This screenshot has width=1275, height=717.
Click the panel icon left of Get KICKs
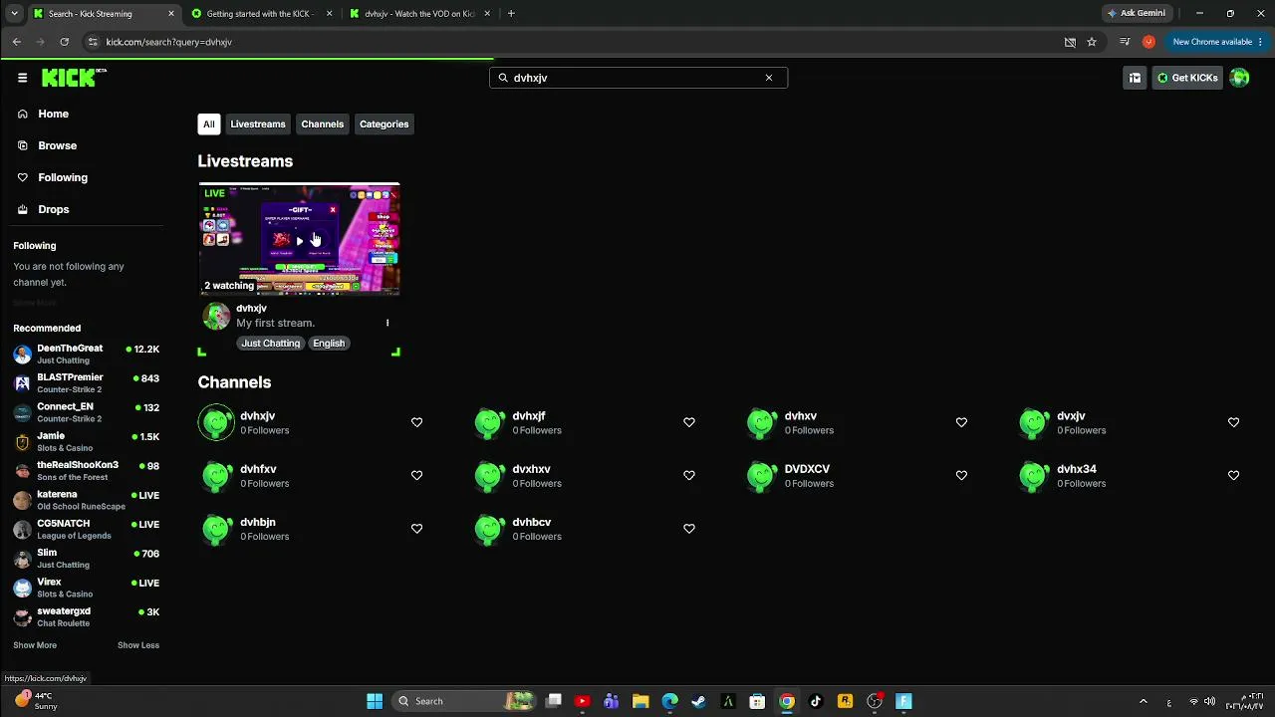tap(1135, 78)
